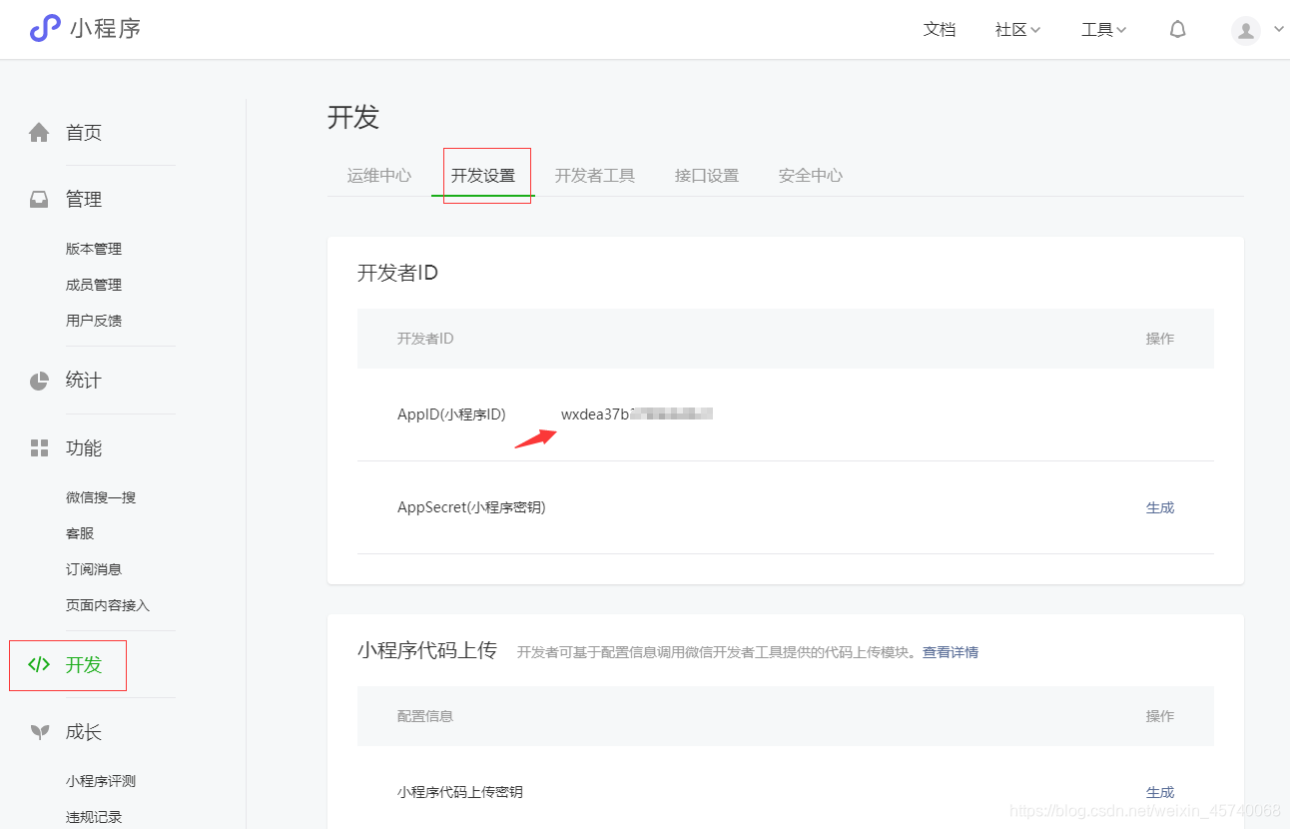This screenshot has height=829, width=1290.
Task: Click the 开发者ID section heading
Action: click(397, 273)
